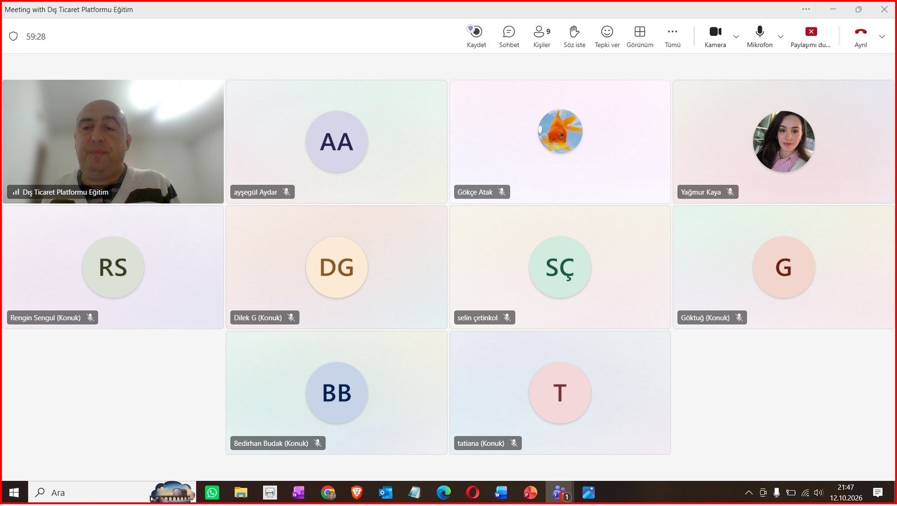Leave the meeting with Ayrıl
Viewport: 897px width, 506px height.
(861, 36)
